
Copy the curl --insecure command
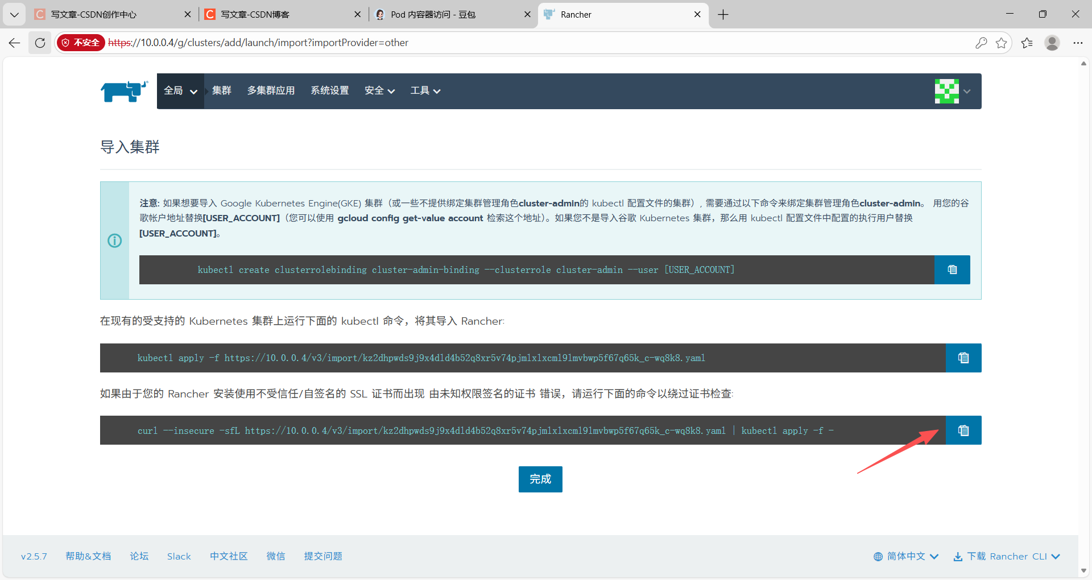[x=963, y=430]
